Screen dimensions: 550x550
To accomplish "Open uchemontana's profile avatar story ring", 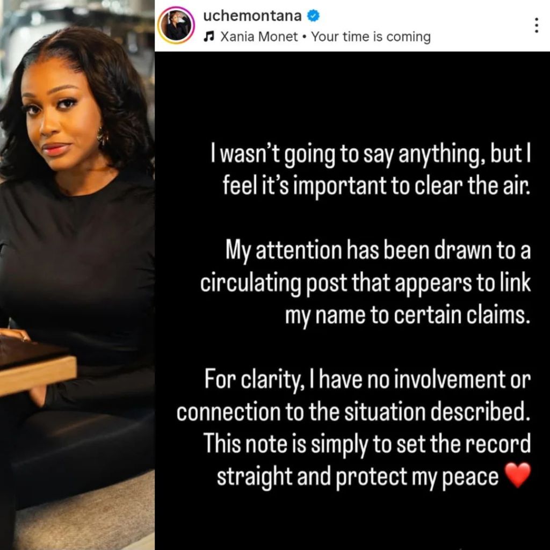I will click(x=176, y=25).
